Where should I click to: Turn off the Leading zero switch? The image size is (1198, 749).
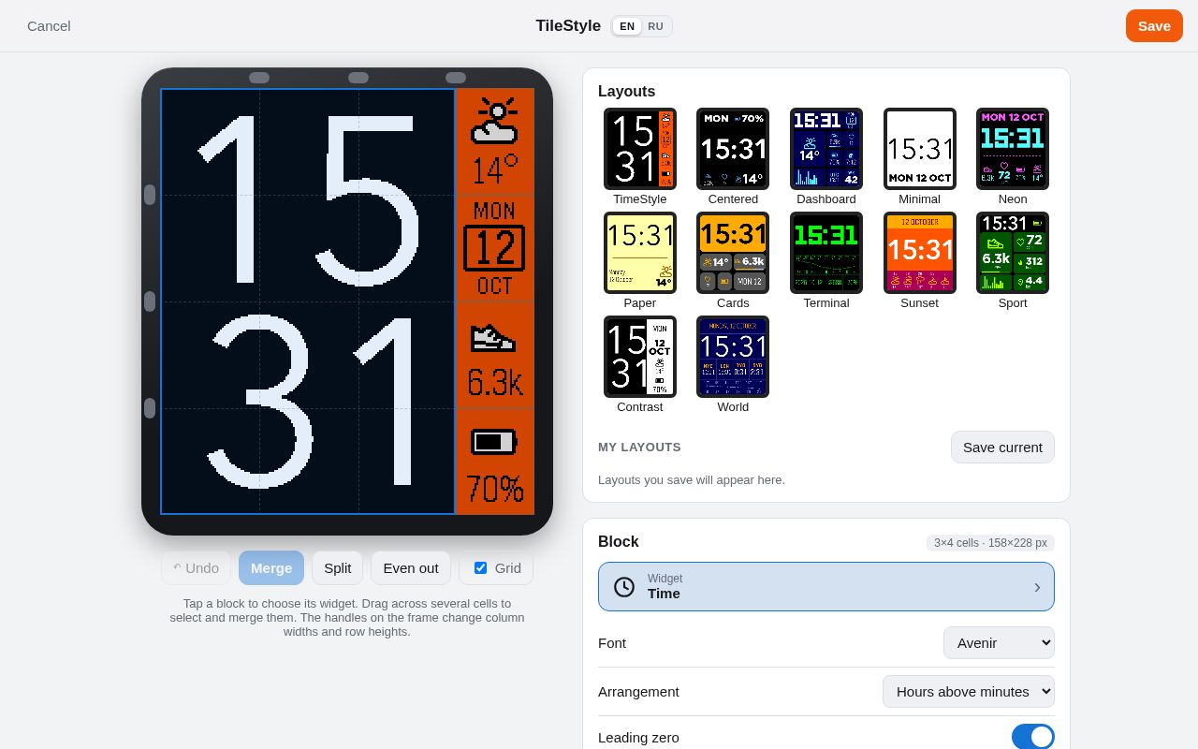pyautogui.click(x=1033, y=737)
